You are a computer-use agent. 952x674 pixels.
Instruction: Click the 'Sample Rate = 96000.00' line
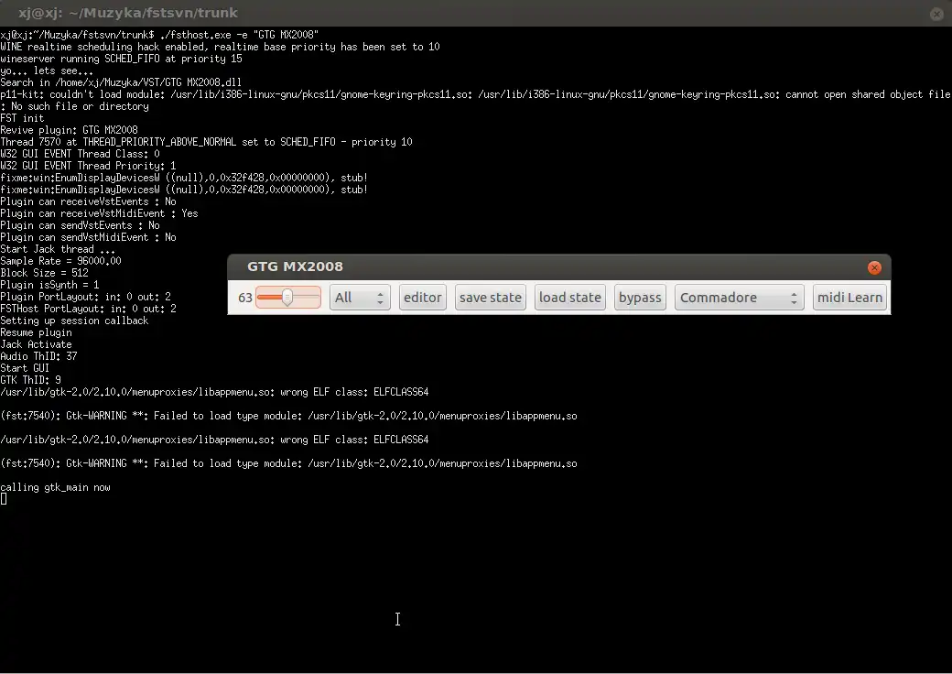pos(60,261)
